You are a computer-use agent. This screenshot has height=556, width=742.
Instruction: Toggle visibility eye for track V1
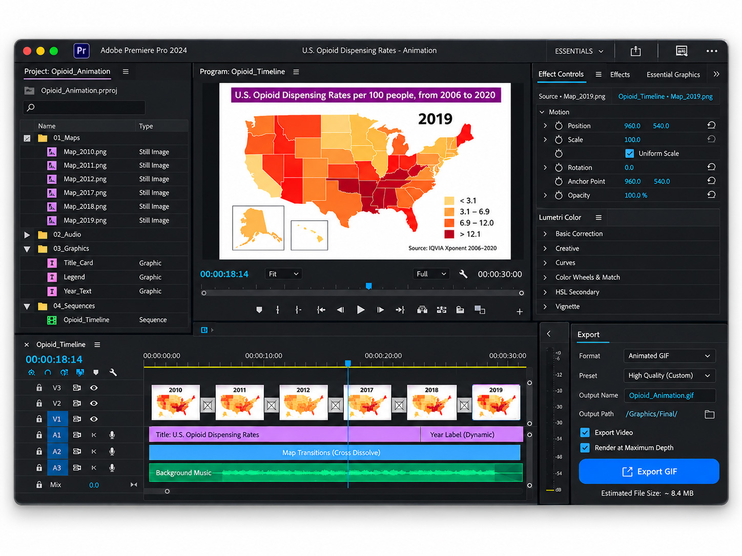click(x=94, y=419)
